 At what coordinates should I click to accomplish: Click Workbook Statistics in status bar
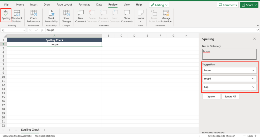(45, 136)
